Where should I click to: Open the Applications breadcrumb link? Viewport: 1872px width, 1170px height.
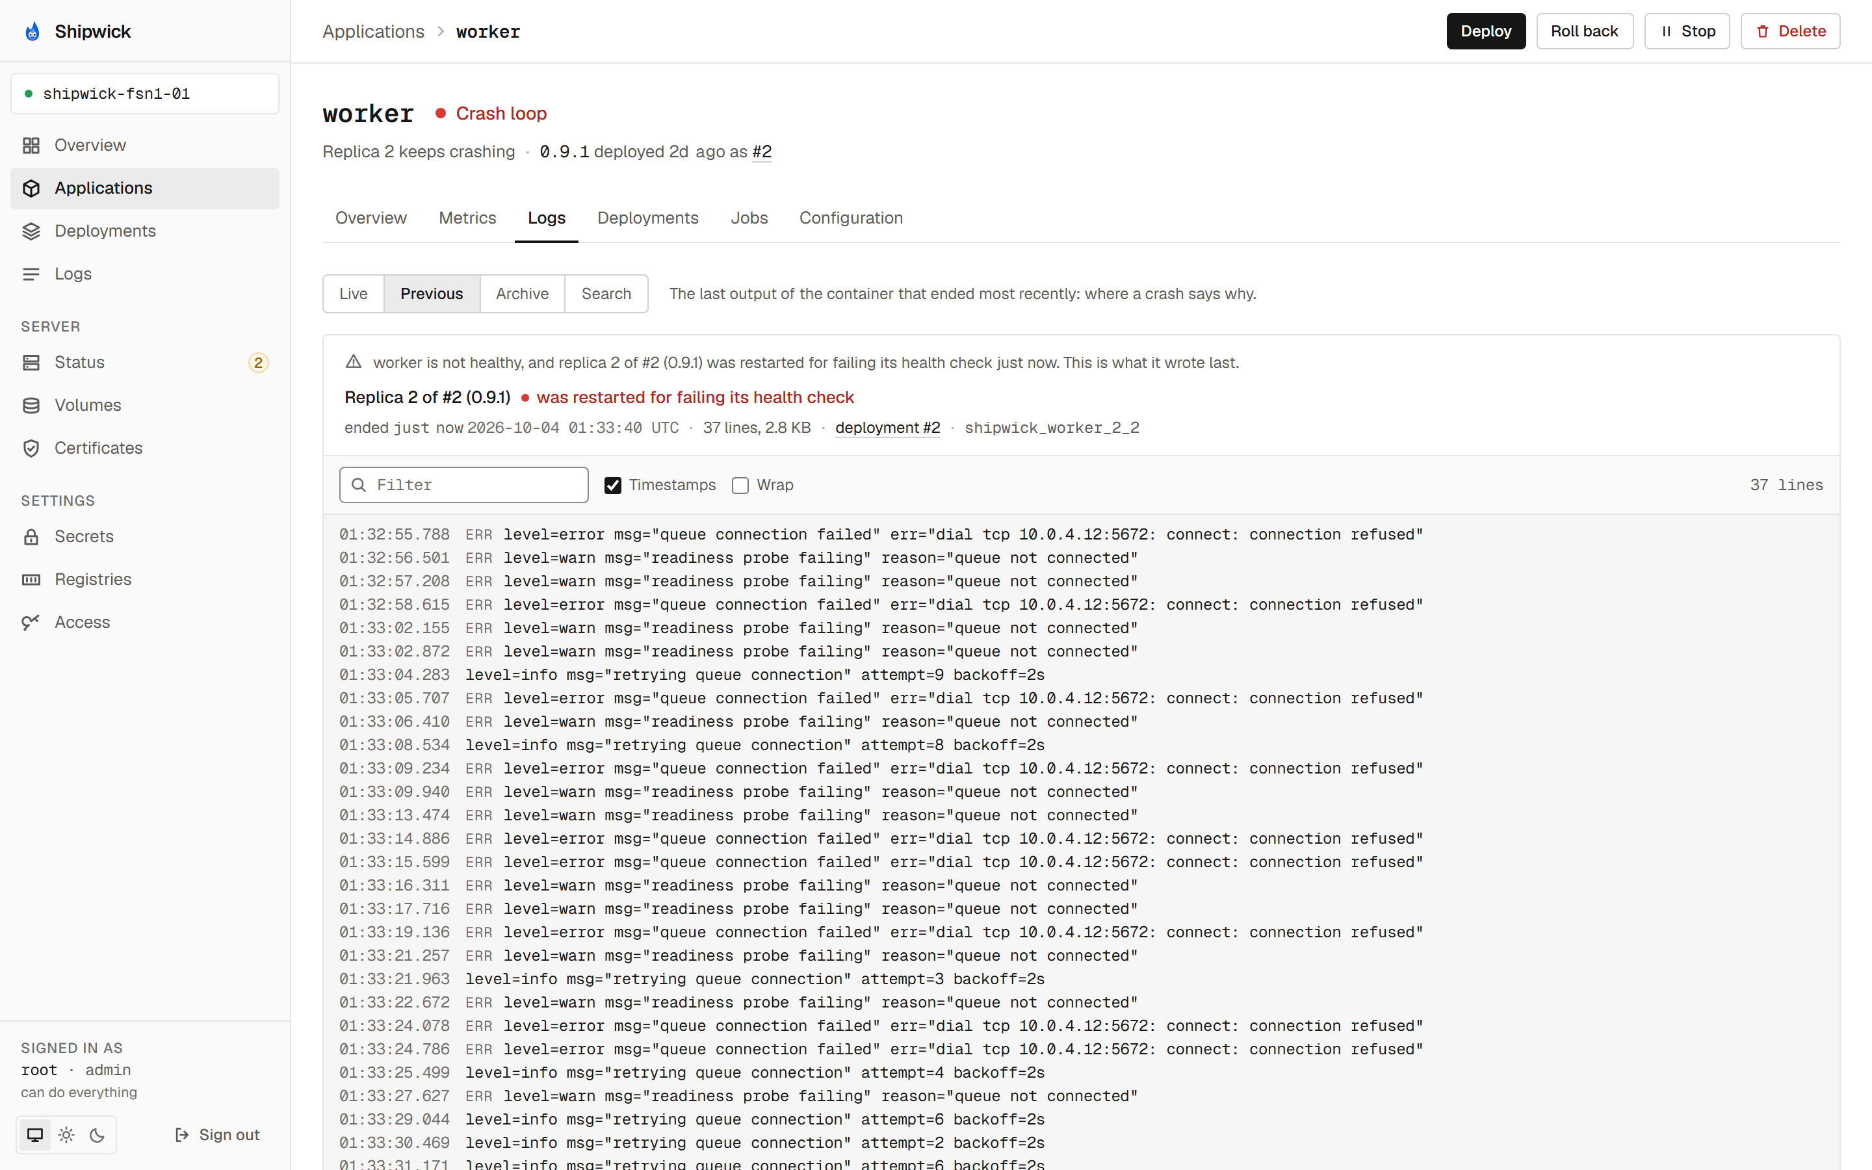click(374, 31)
